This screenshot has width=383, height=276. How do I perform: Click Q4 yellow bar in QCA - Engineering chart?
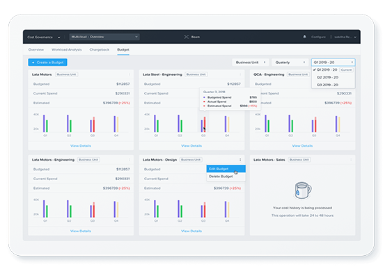pyautogui.click(x=339, y=124)
